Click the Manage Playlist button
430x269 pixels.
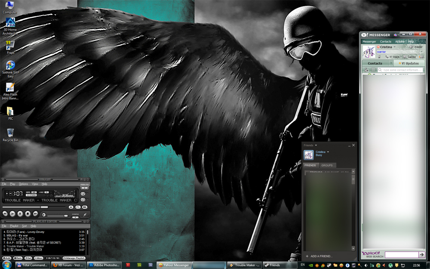pos(74,258)
